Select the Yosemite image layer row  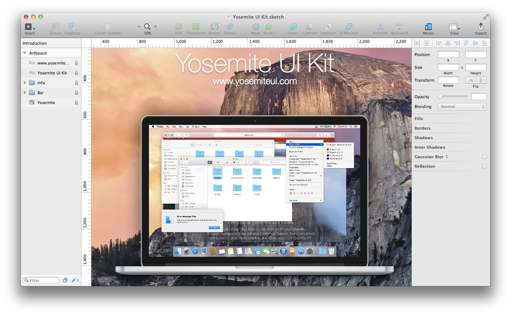pyautogui.click(x=51, y=103)
